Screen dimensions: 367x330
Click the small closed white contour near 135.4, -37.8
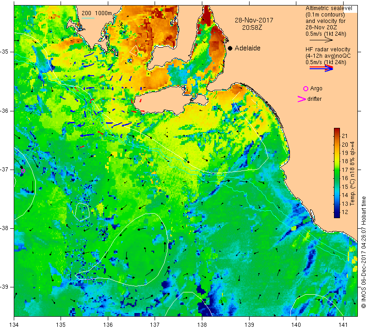(82, 212)
